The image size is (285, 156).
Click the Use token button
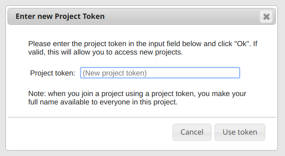(x=240, y=132)
